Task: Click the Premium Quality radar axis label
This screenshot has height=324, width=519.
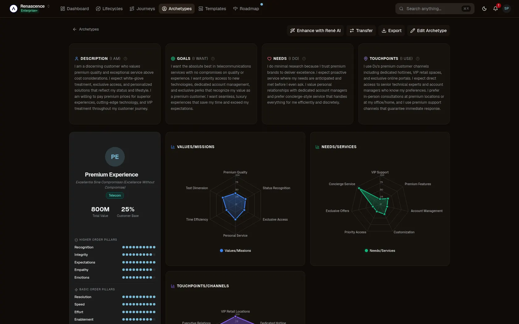Action: (235, 172)
